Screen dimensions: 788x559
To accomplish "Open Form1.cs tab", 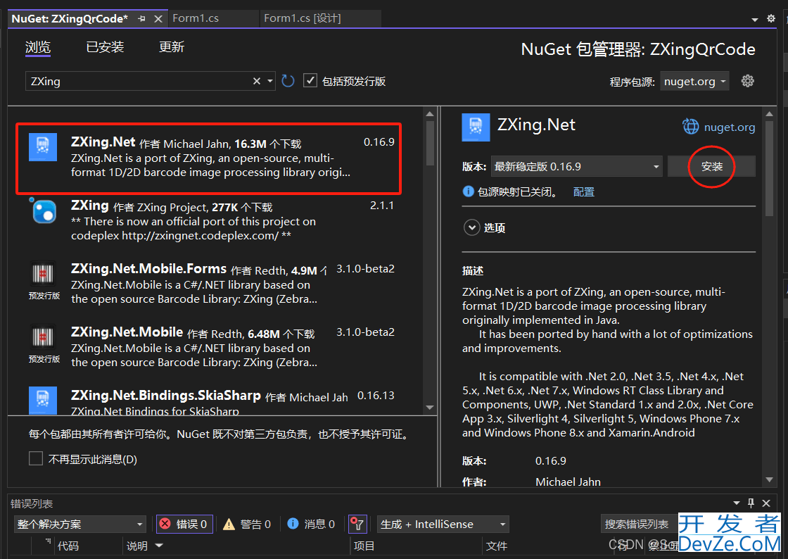I will [x=196, y=18].
